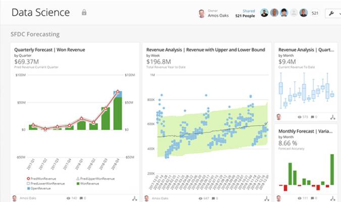
Task: Select tallest green bar in Monthly Forecast chart
Action: tap(332, 170)
